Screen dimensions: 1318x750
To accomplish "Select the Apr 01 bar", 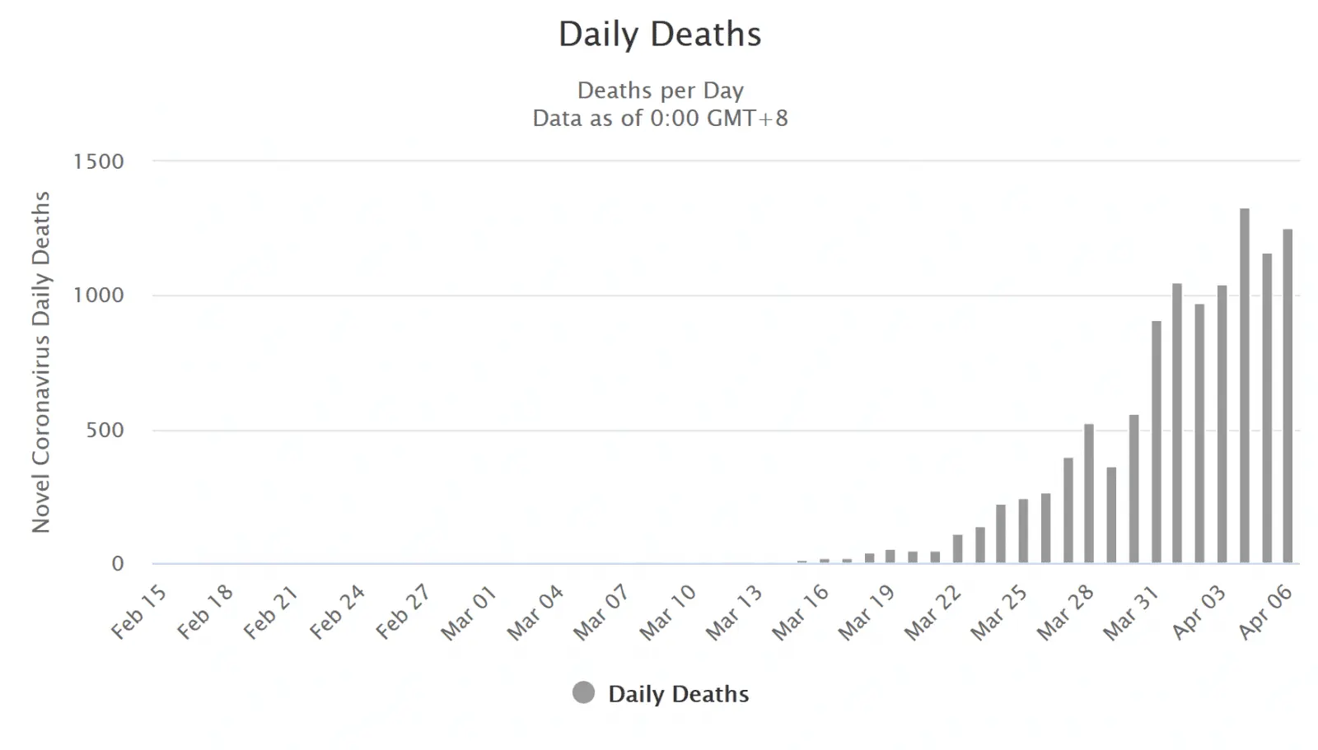I will coord(1177,423).
